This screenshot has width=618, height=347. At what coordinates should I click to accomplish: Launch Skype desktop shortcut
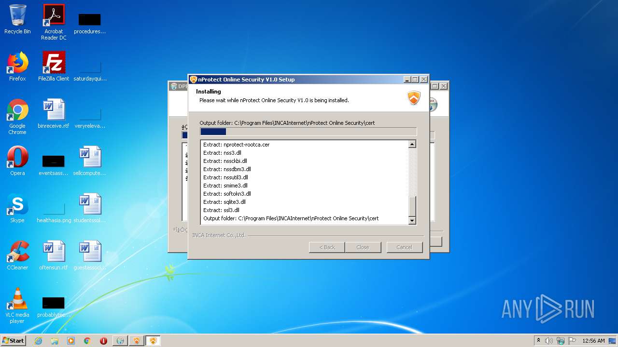pyautogui.click(x=17, y=208)
